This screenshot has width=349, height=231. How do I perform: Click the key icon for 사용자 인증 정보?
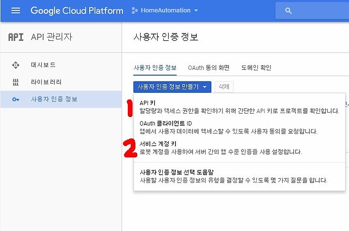point(16,99)
